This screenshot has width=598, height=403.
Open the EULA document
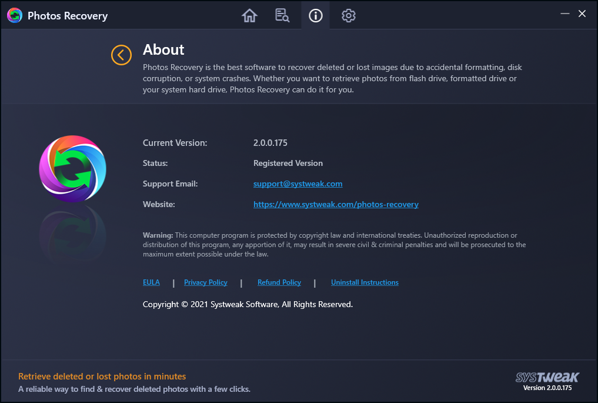[151, 282]
